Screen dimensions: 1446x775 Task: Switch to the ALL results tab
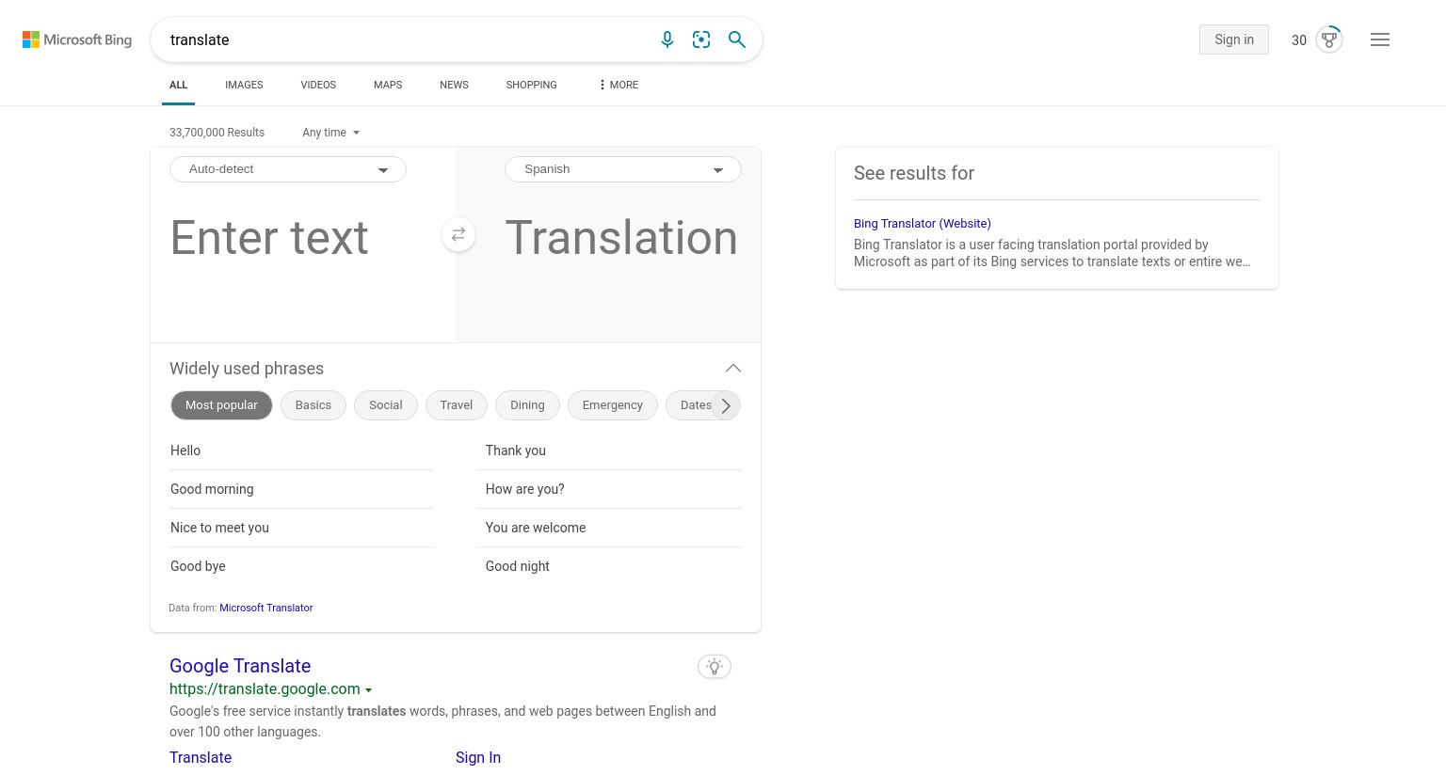point(178,85)
